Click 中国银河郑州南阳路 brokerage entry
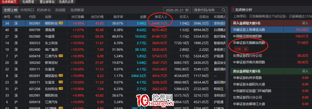 point(247,36)
